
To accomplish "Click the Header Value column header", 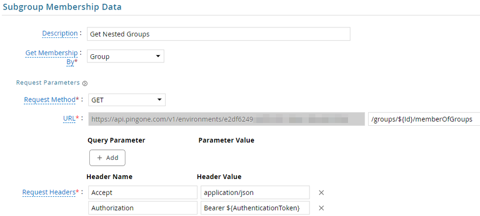I will click(x=219, y=177).
